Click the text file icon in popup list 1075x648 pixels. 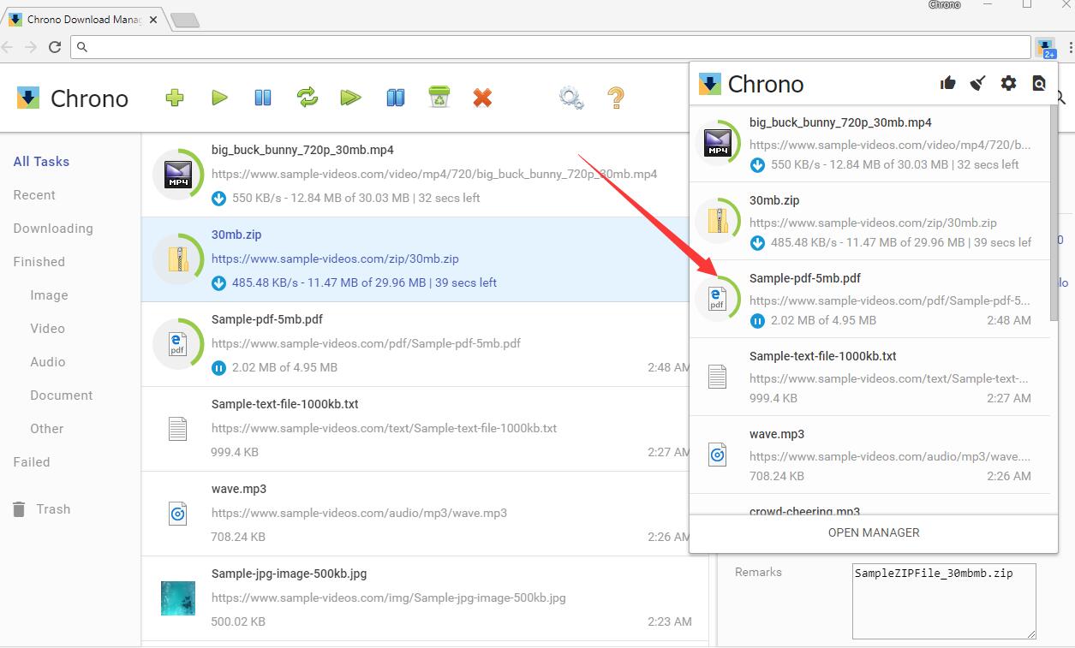pos(717,377)
